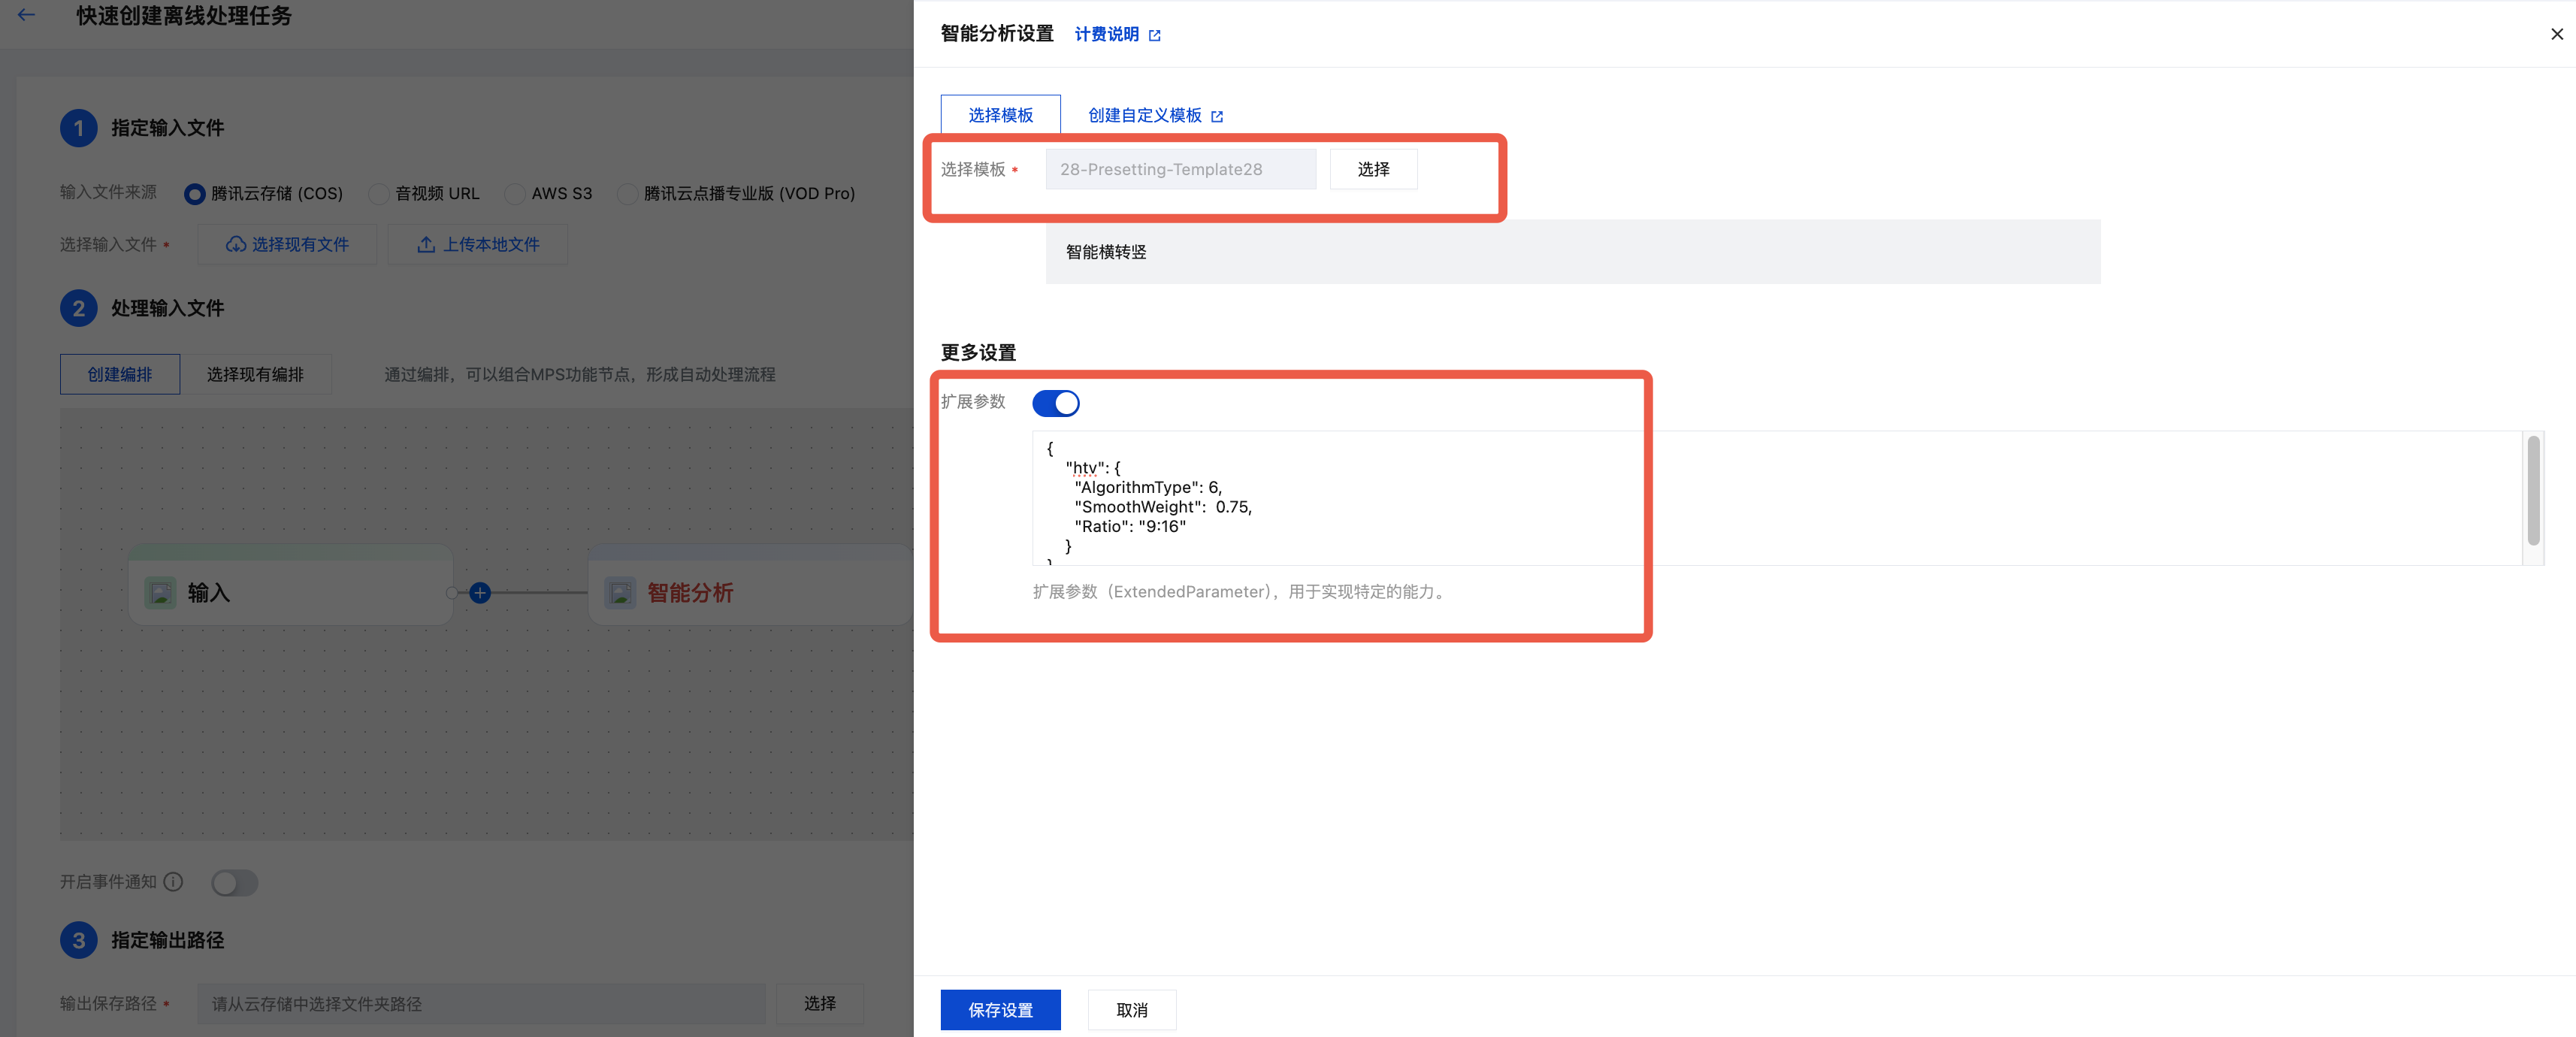2576x1037 pixels.
Task: Switch to select existing orchestration tab
Action: (x=255, y=374)
